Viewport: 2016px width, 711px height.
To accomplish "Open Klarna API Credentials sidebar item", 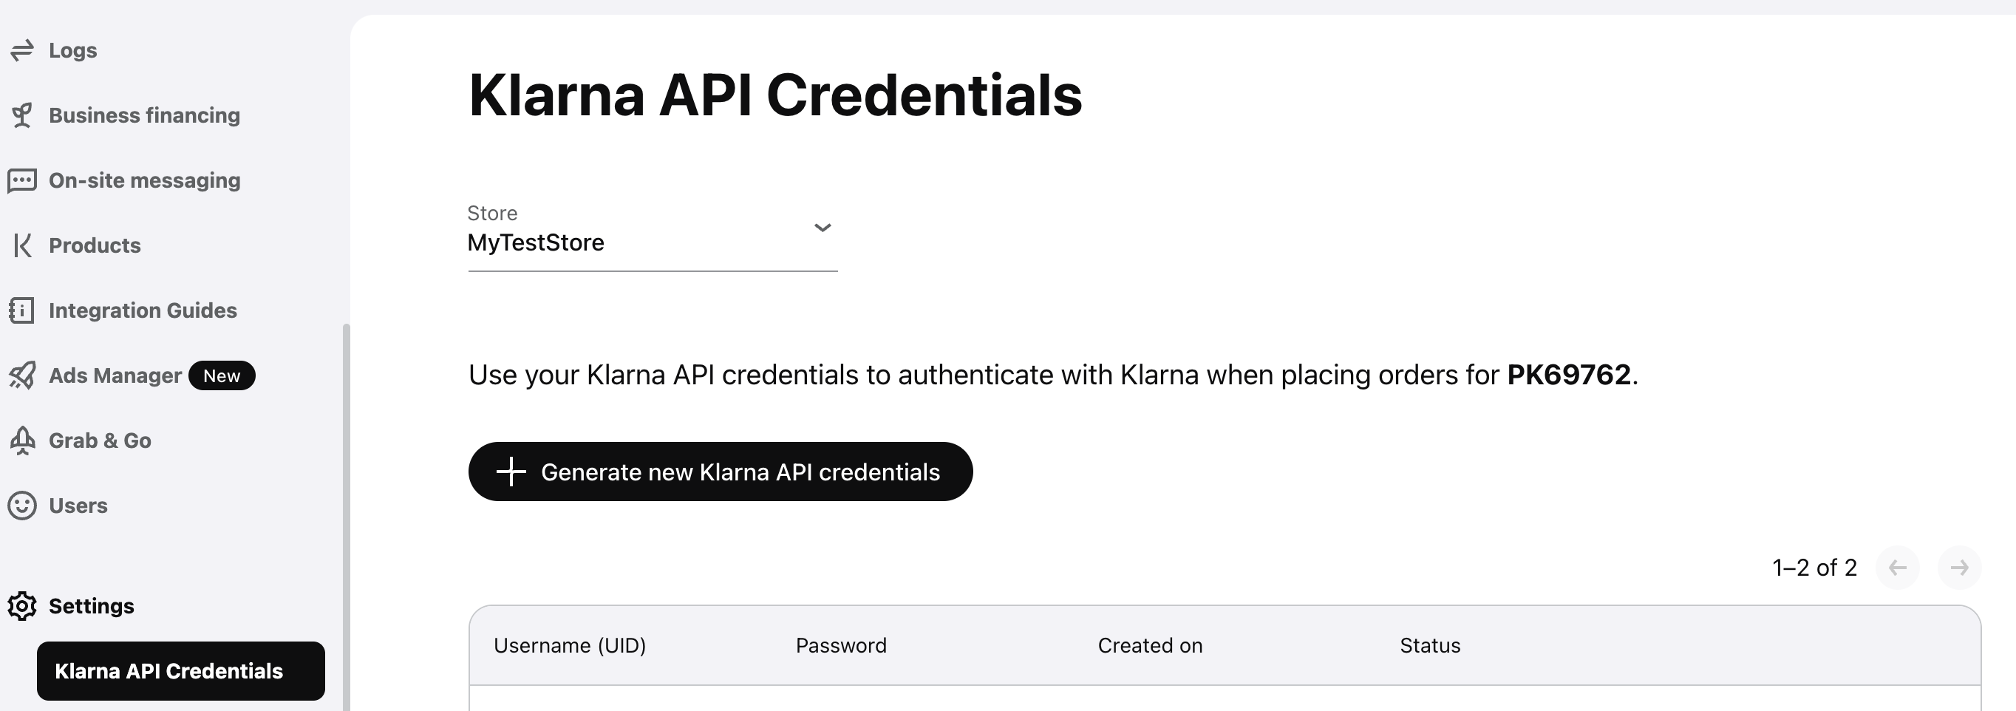I will coord(181,671).
